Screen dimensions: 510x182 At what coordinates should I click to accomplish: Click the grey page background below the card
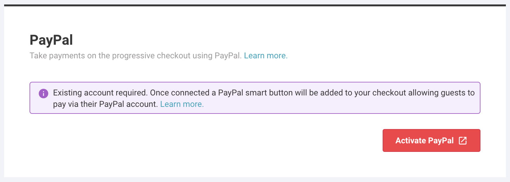(255, 179)
